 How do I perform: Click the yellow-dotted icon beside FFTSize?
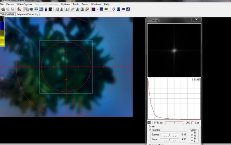(x=149, y=123)
